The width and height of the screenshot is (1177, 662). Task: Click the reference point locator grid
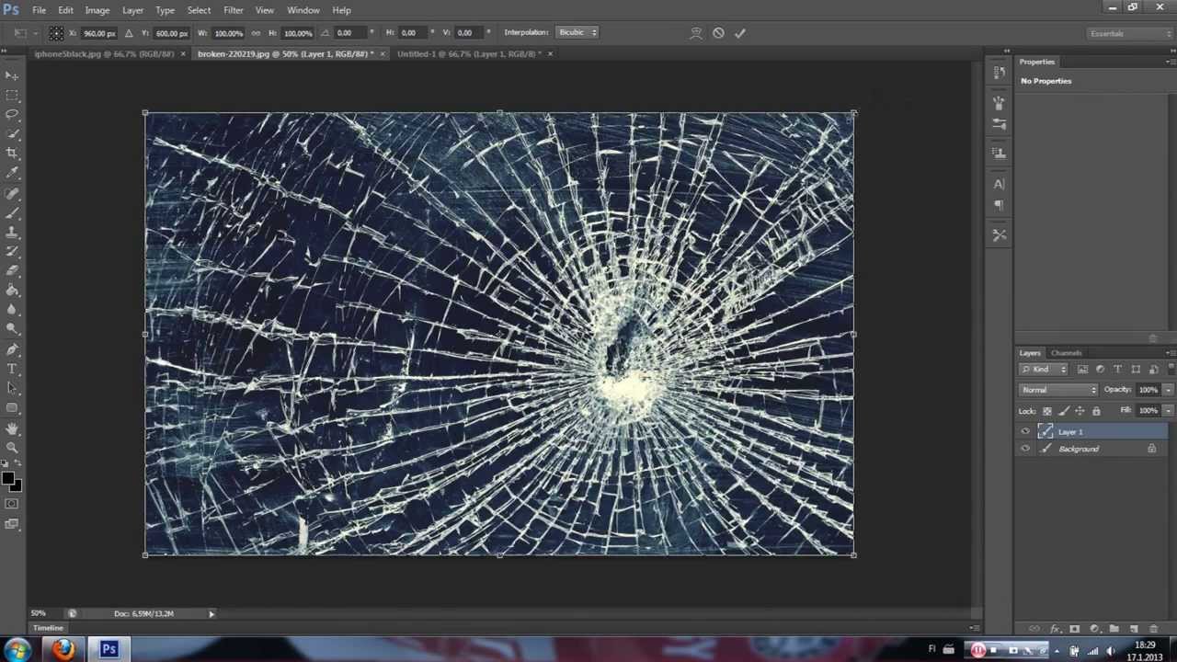tap(56, 33)
